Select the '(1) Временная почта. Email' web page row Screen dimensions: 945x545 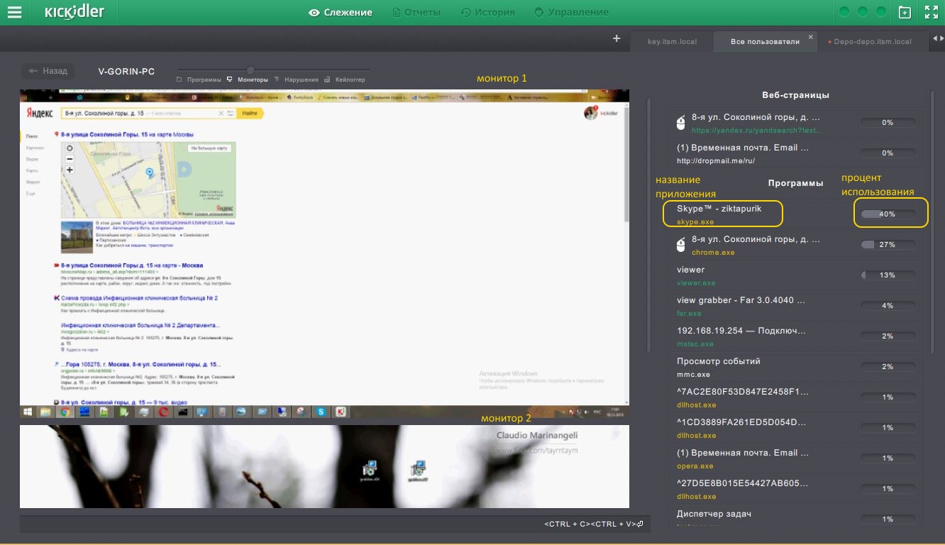tap(796, 153)
